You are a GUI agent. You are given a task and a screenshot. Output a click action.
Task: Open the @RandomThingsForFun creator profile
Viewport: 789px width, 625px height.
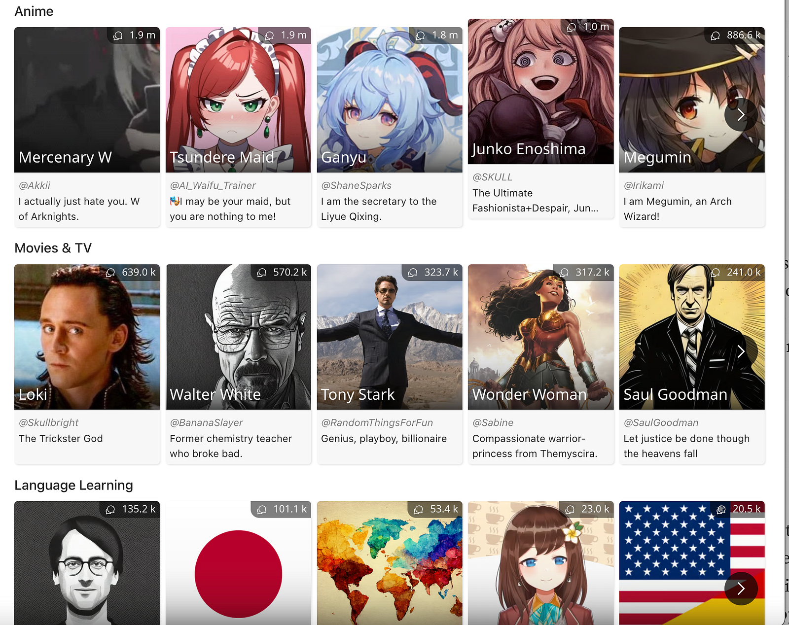(377, 422)
